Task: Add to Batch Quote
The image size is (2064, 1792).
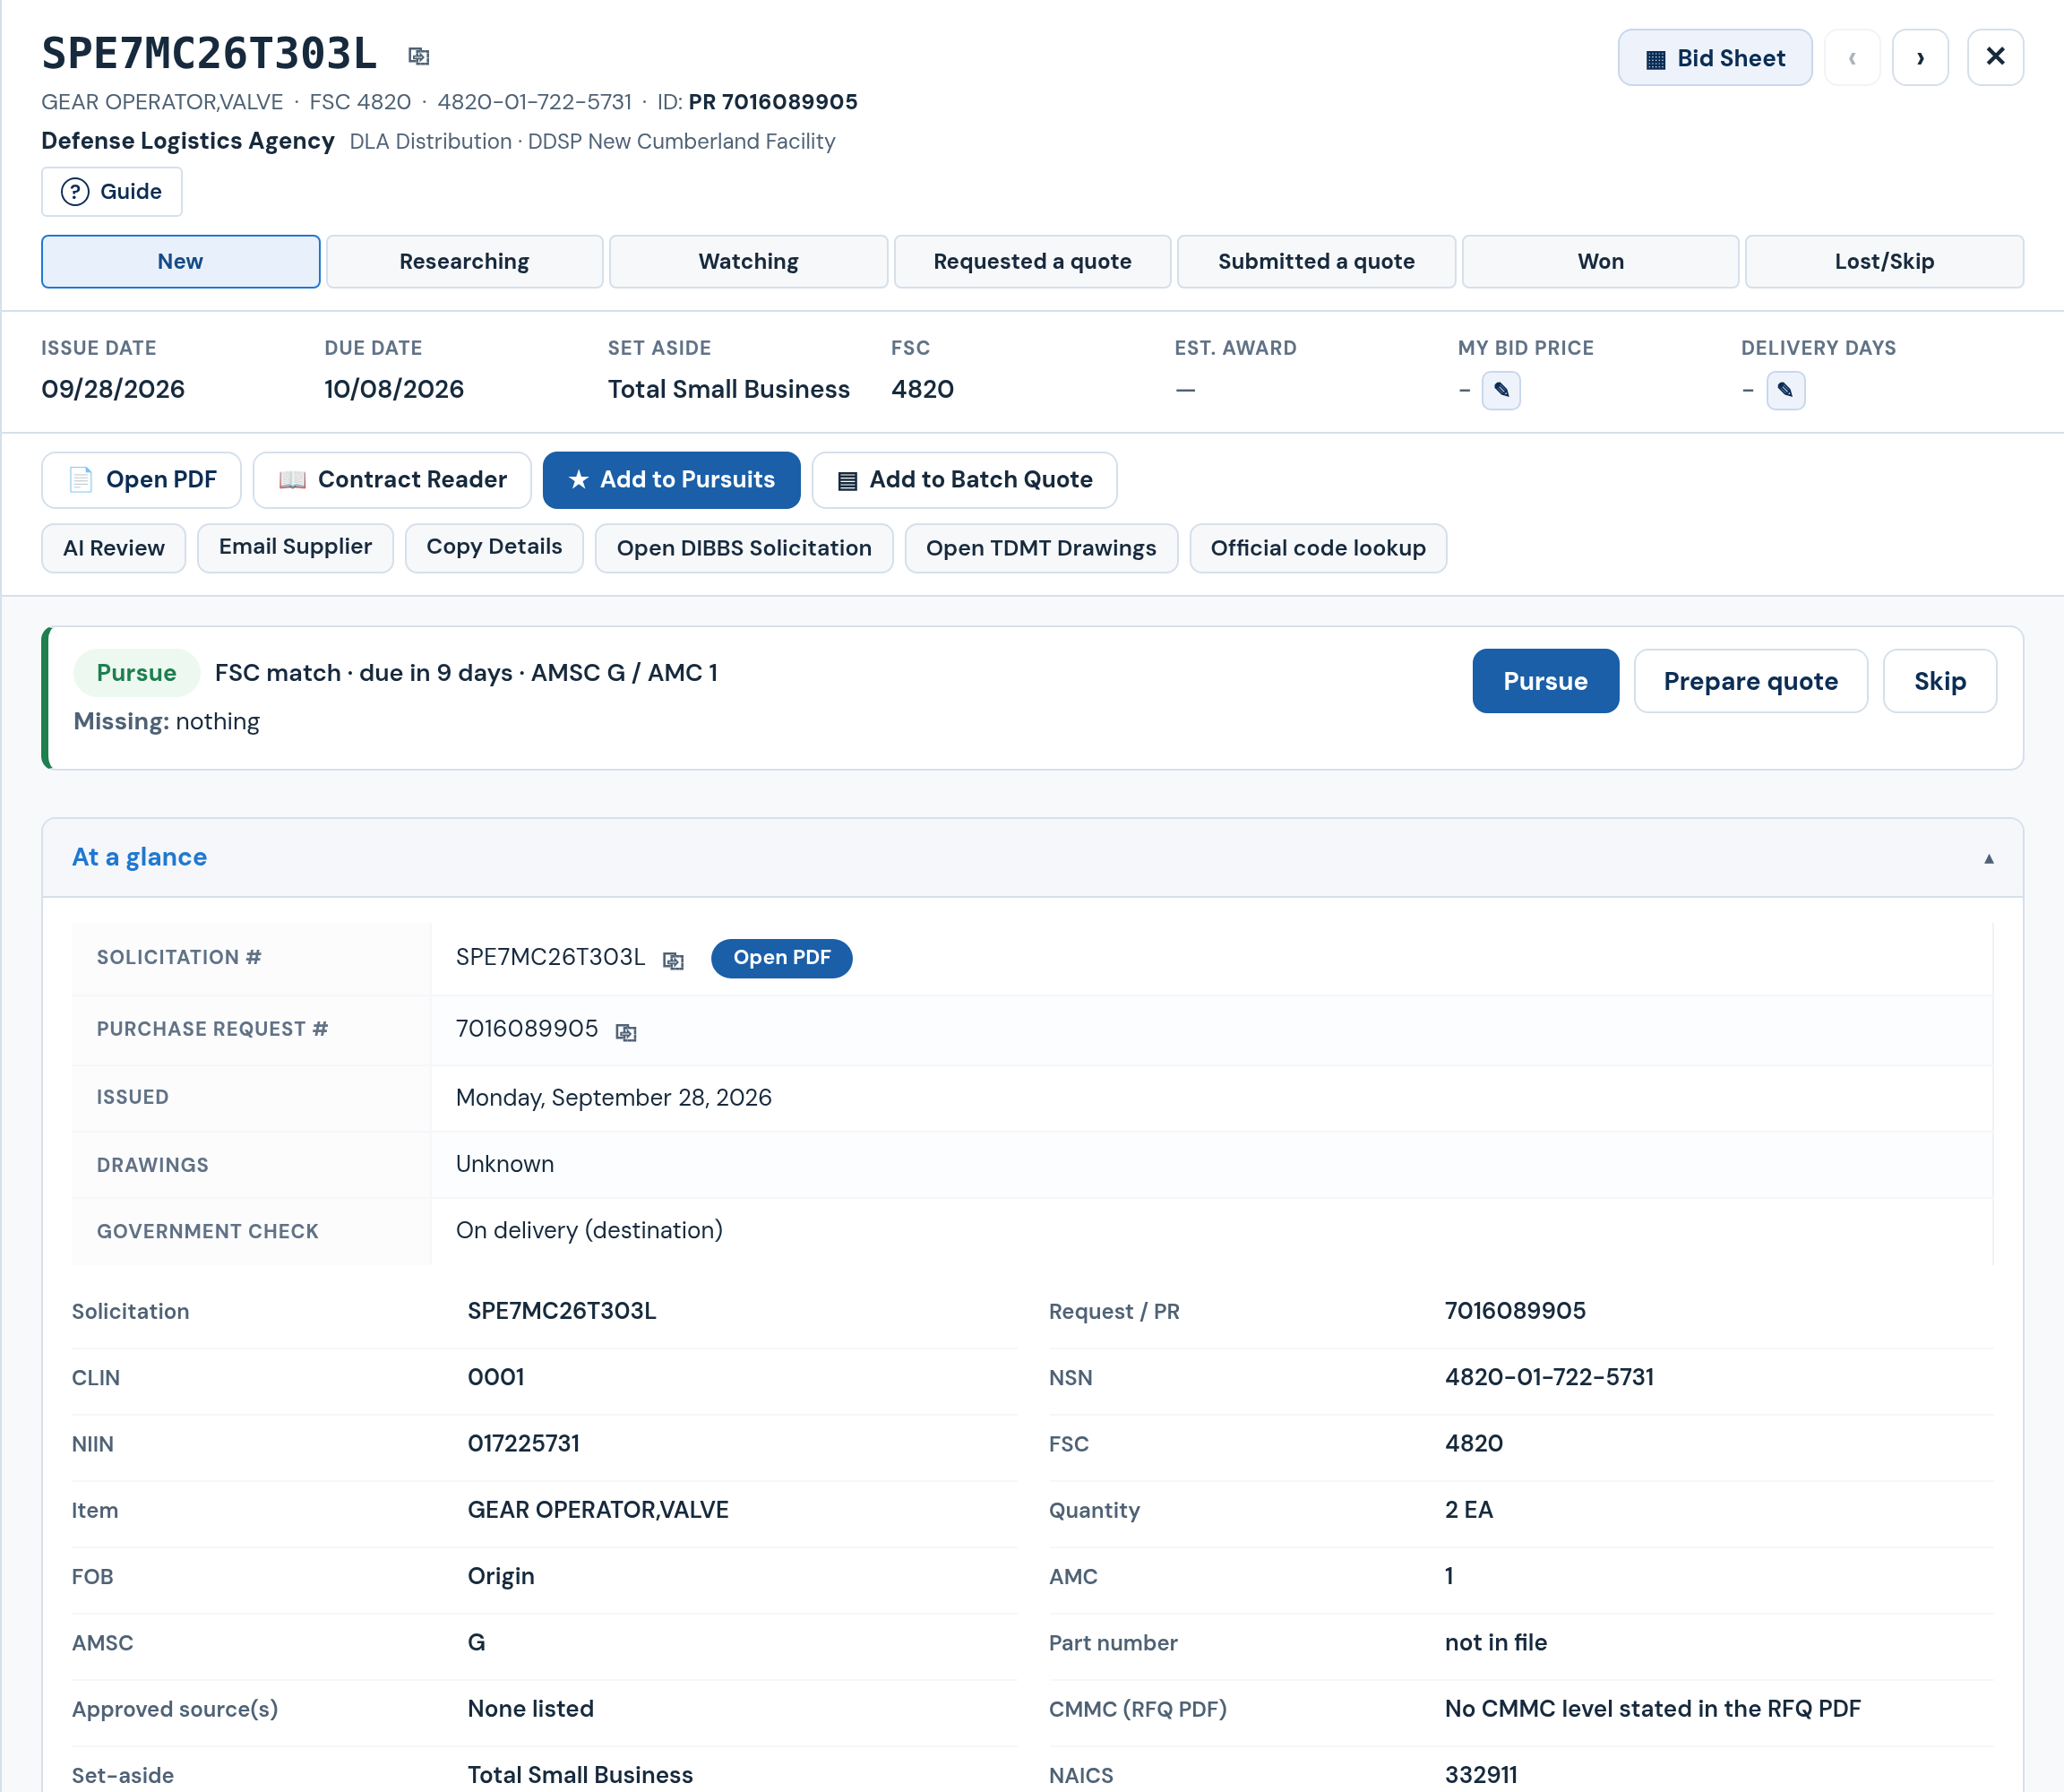Action: coord(964,480)
